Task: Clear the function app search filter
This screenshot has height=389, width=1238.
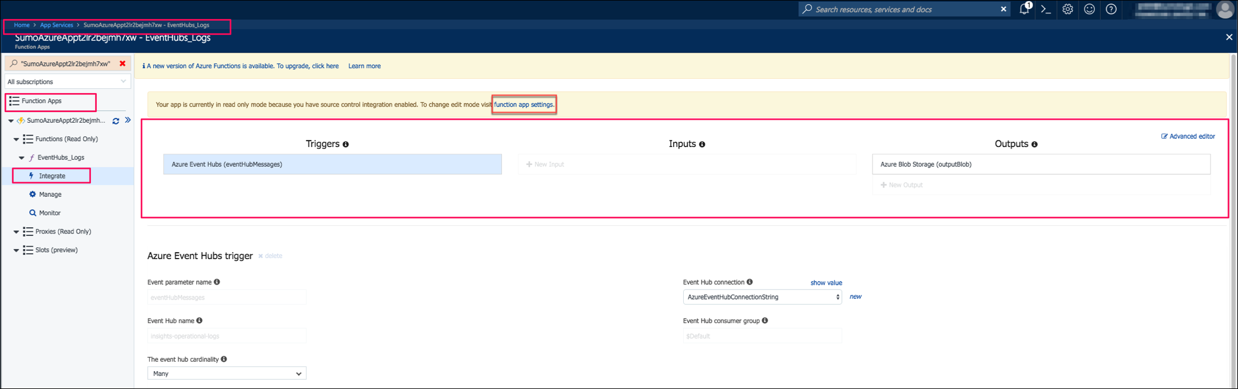Action: pyautogui.click(x=122, y=63)
